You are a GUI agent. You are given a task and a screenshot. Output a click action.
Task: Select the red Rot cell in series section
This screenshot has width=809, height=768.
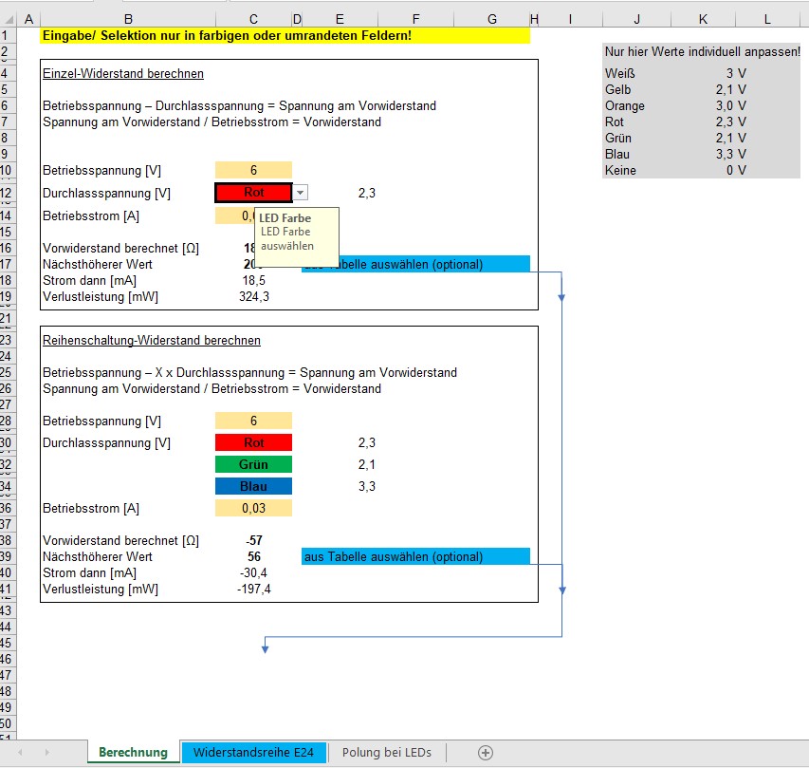click(x=253, y=442)
